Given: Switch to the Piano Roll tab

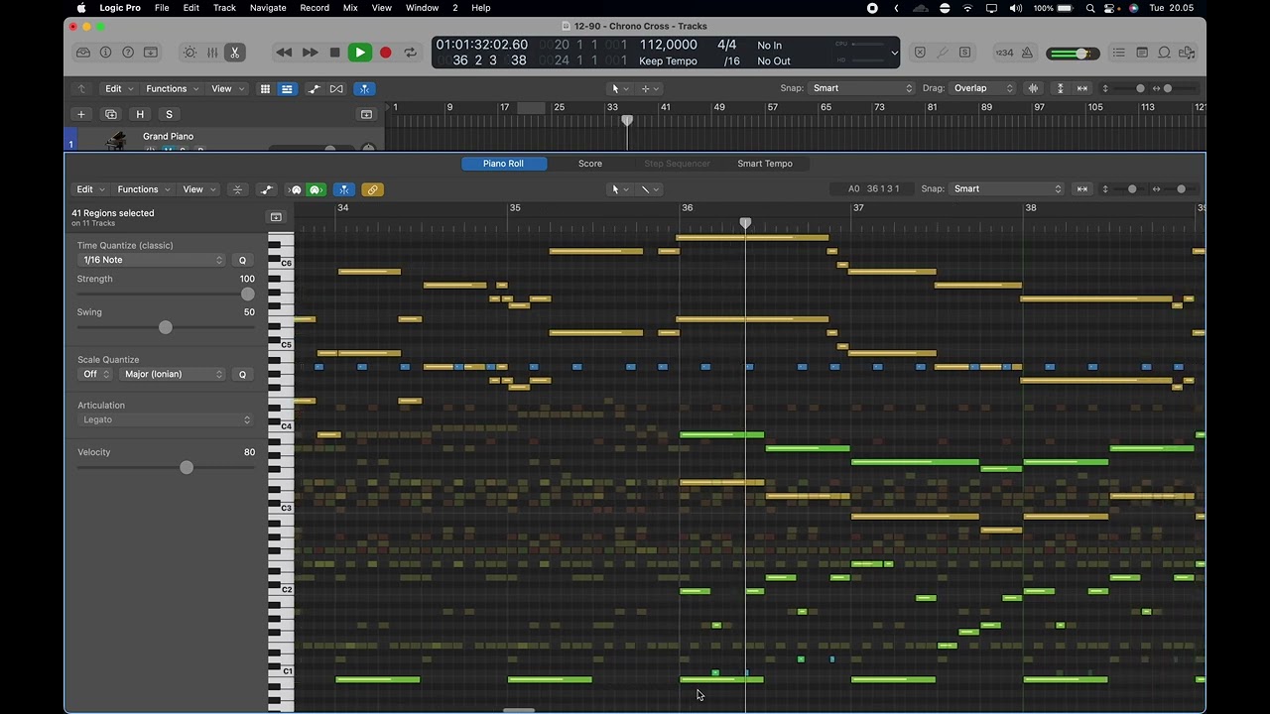Looking at the screenshot, I should (x=503, y=164).
